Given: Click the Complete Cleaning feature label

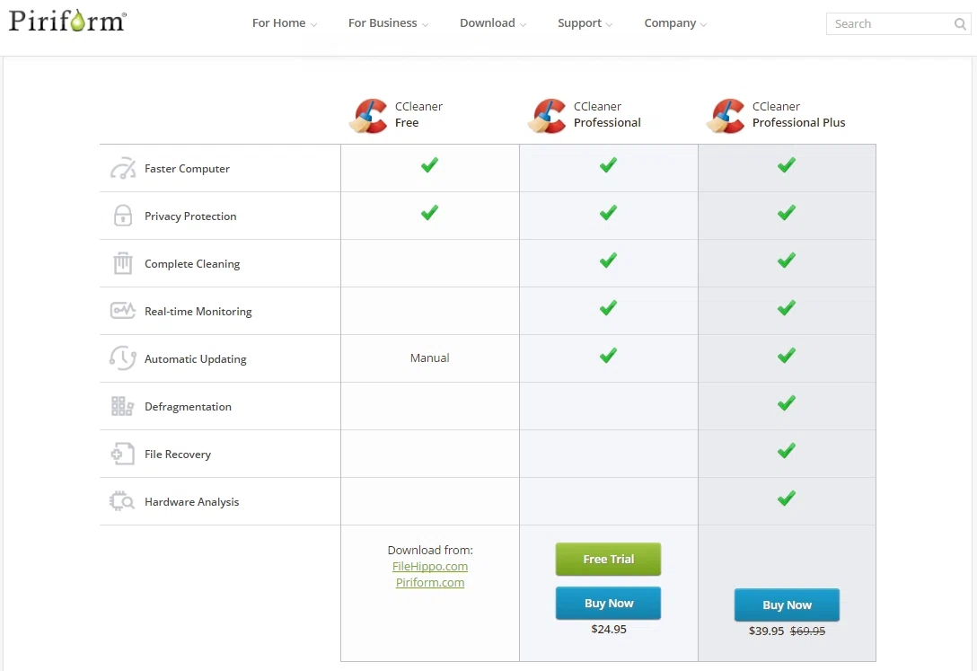Looking at the screenshot, I should [192, 263].
